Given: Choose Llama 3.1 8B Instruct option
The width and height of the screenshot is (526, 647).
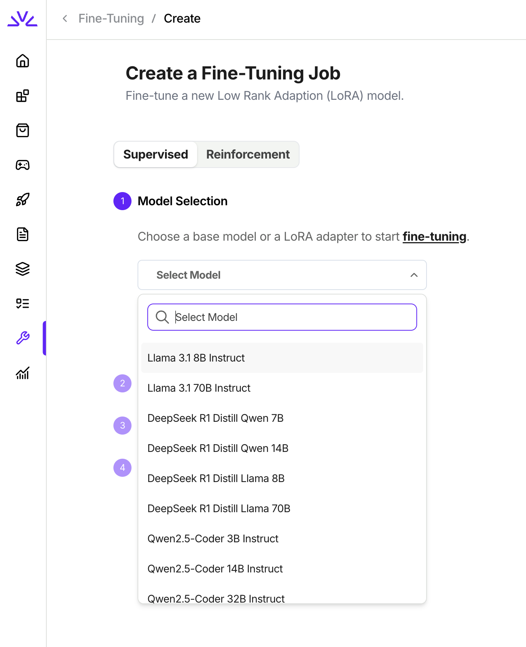Looking at the screenshot, I should tap(196, 358).
